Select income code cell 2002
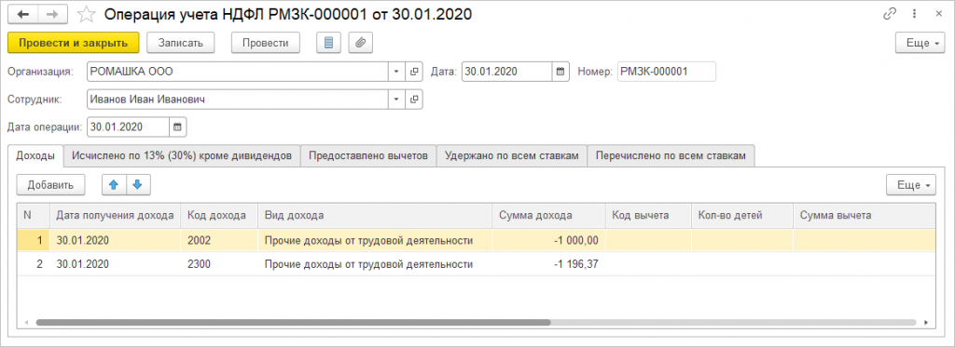 [x=219, y=240]
